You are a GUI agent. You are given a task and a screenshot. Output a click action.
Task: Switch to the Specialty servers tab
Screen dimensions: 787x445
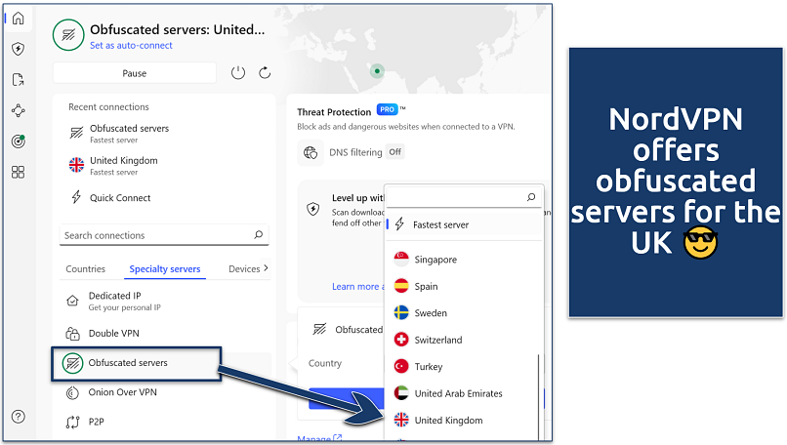tap(165, 269)
